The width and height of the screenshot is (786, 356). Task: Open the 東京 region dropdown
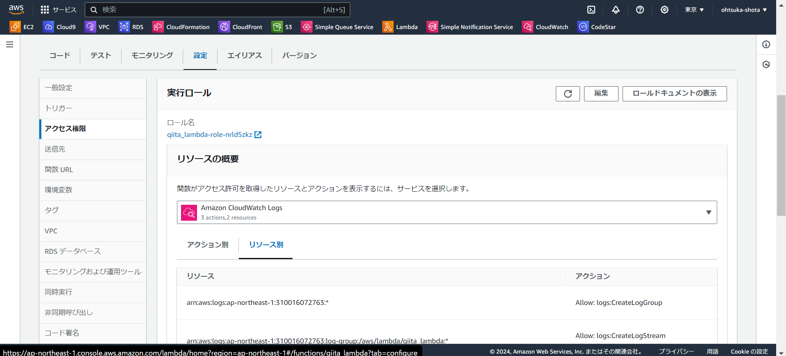[x=694, y=10]
